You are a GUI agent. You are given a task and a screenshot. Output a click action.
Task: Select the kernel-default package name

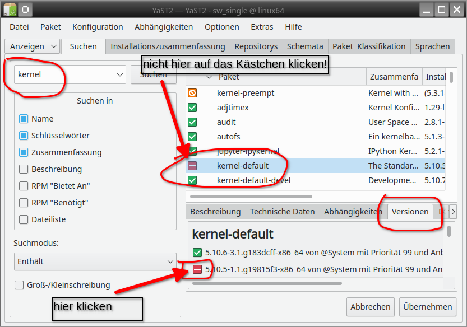click(243, 166)
